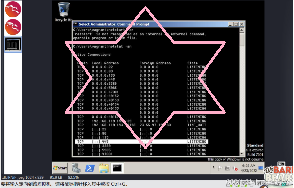Screen dimensions: 294x188
Task: Click the 'State' column header
Action: (193, 63)
